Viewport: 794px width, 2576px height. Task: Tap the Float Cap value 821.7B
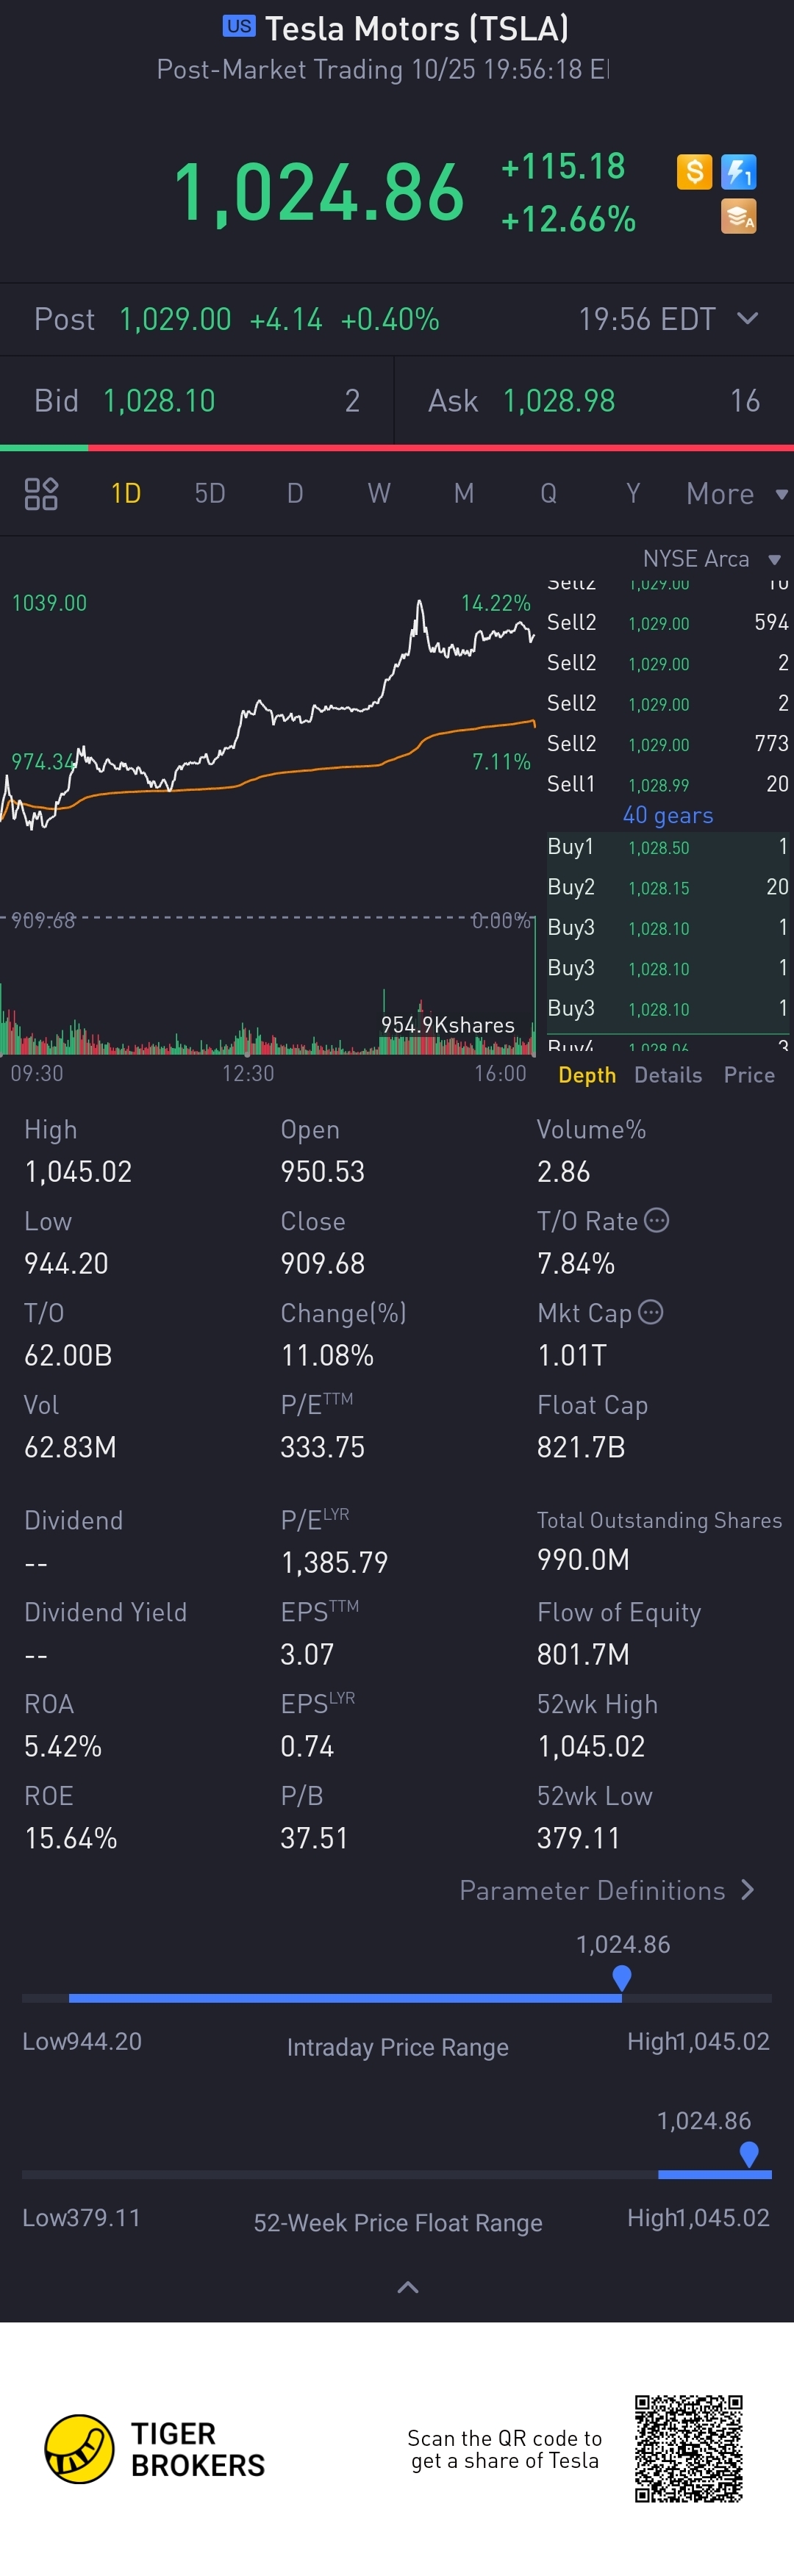(581, 1447)
